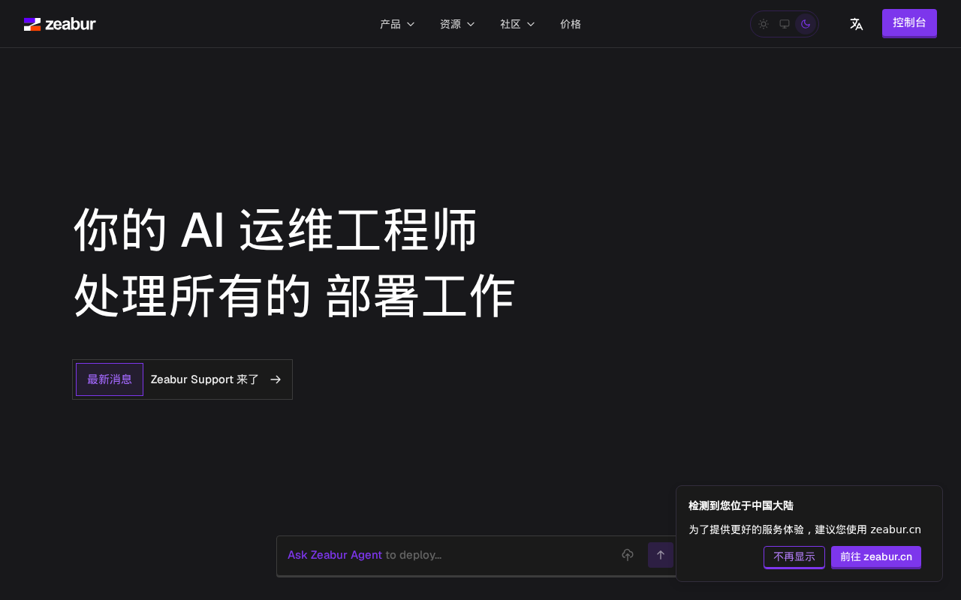The image size is (961, 600).
Task: Expand the 社区 dropdown menu
Action: coord(517,24)
